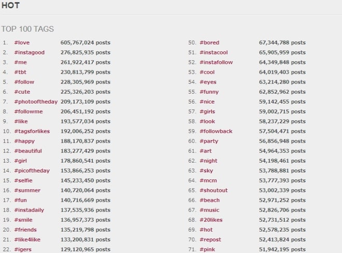This screenshot has width=342, height=253.
Task: Open the #repost hashtag
Action: pyautogui.click(x=210, y=240)
